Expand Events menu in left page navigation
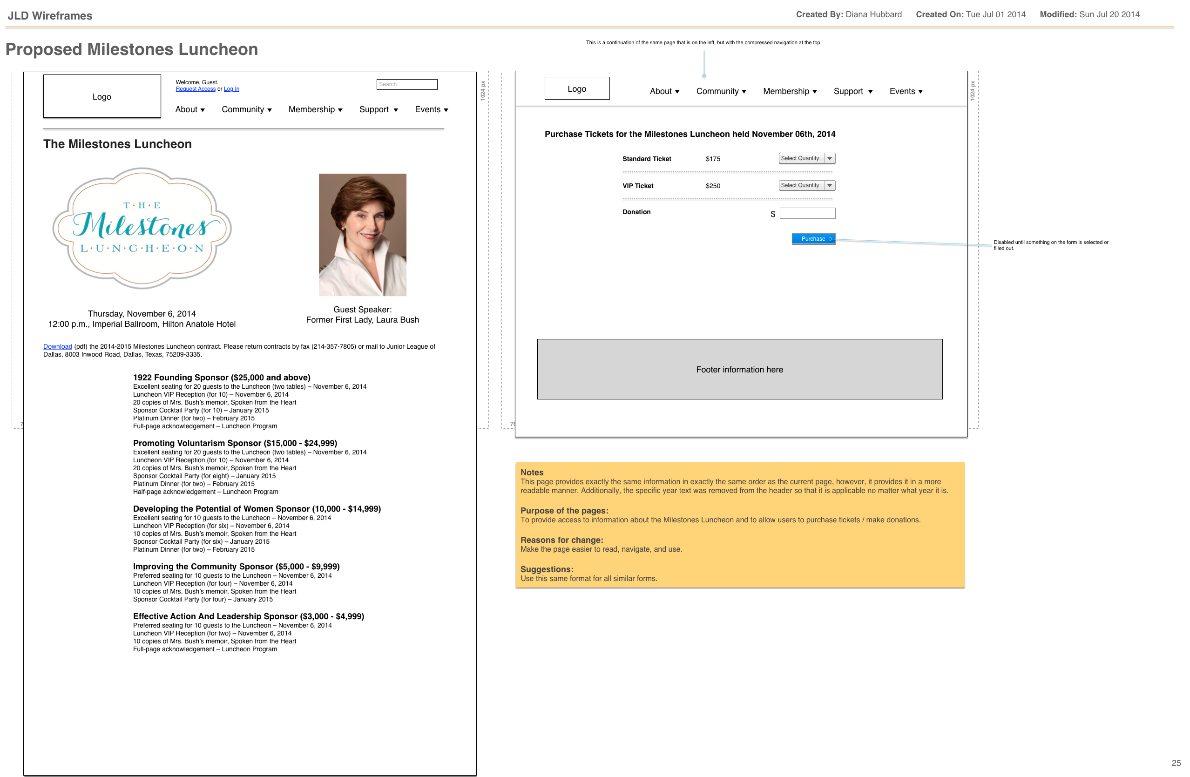This screenshot has width=1190, height=777. click(431, 109)
